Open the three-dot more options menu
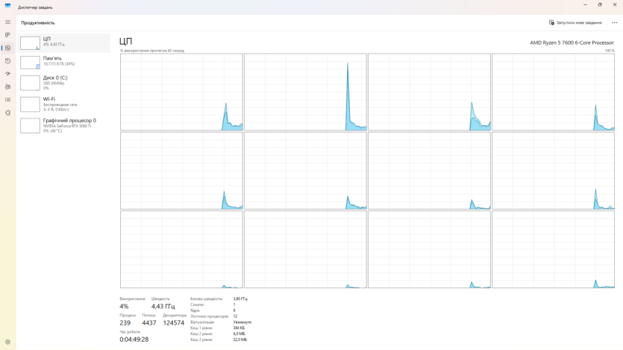The width and height of the screenshot is (623, 350). (614, 22)
